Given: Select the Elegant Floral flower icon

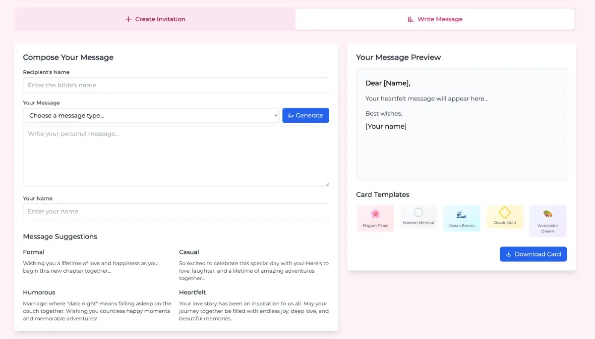Looking at the screenshot, I should 375,214.
